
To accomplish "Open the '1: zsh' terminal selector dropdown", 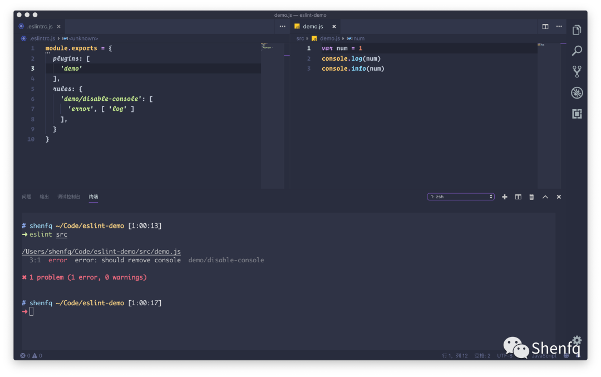I will point(461,197).
